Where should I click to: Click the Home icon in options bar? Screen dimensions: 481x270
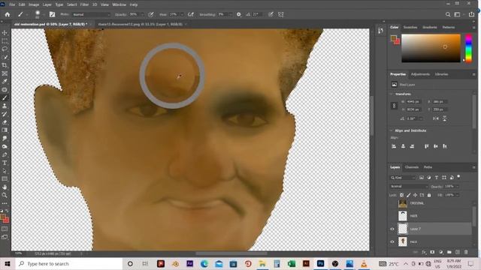coord(8,14)
